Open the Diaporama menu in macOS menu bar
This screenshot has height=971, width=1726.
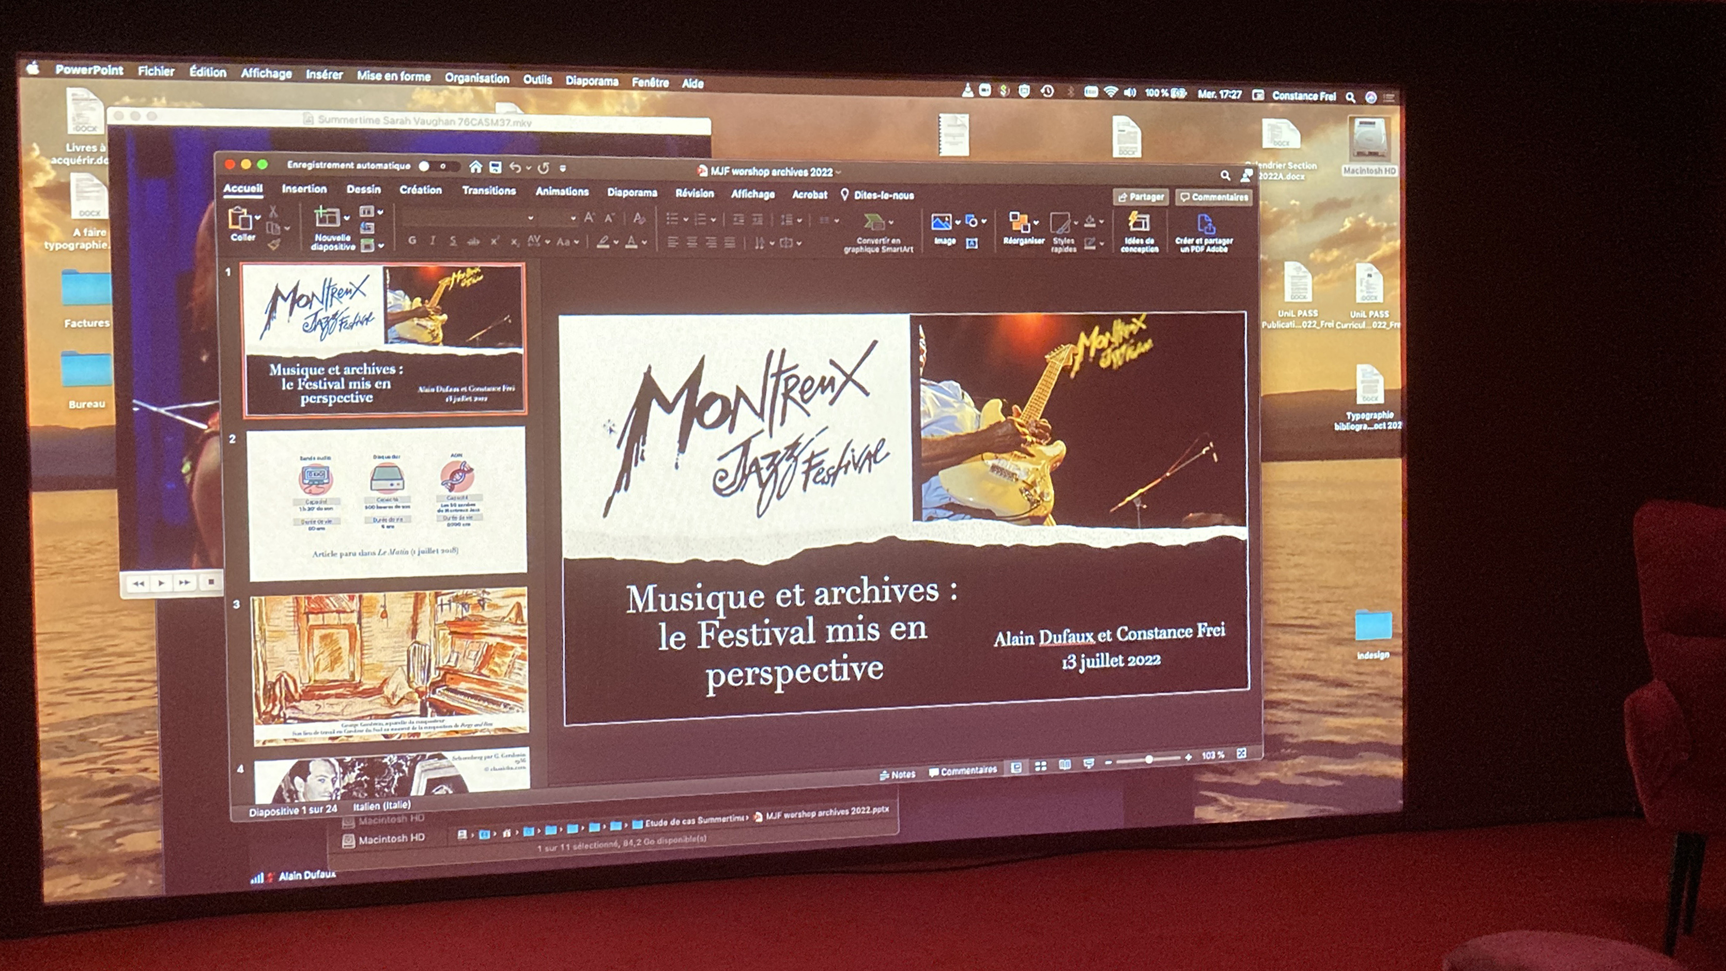[x=591, y=81]
